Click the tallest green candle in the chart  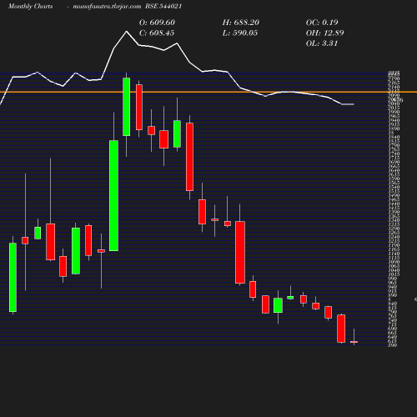[x=113, y=195]
